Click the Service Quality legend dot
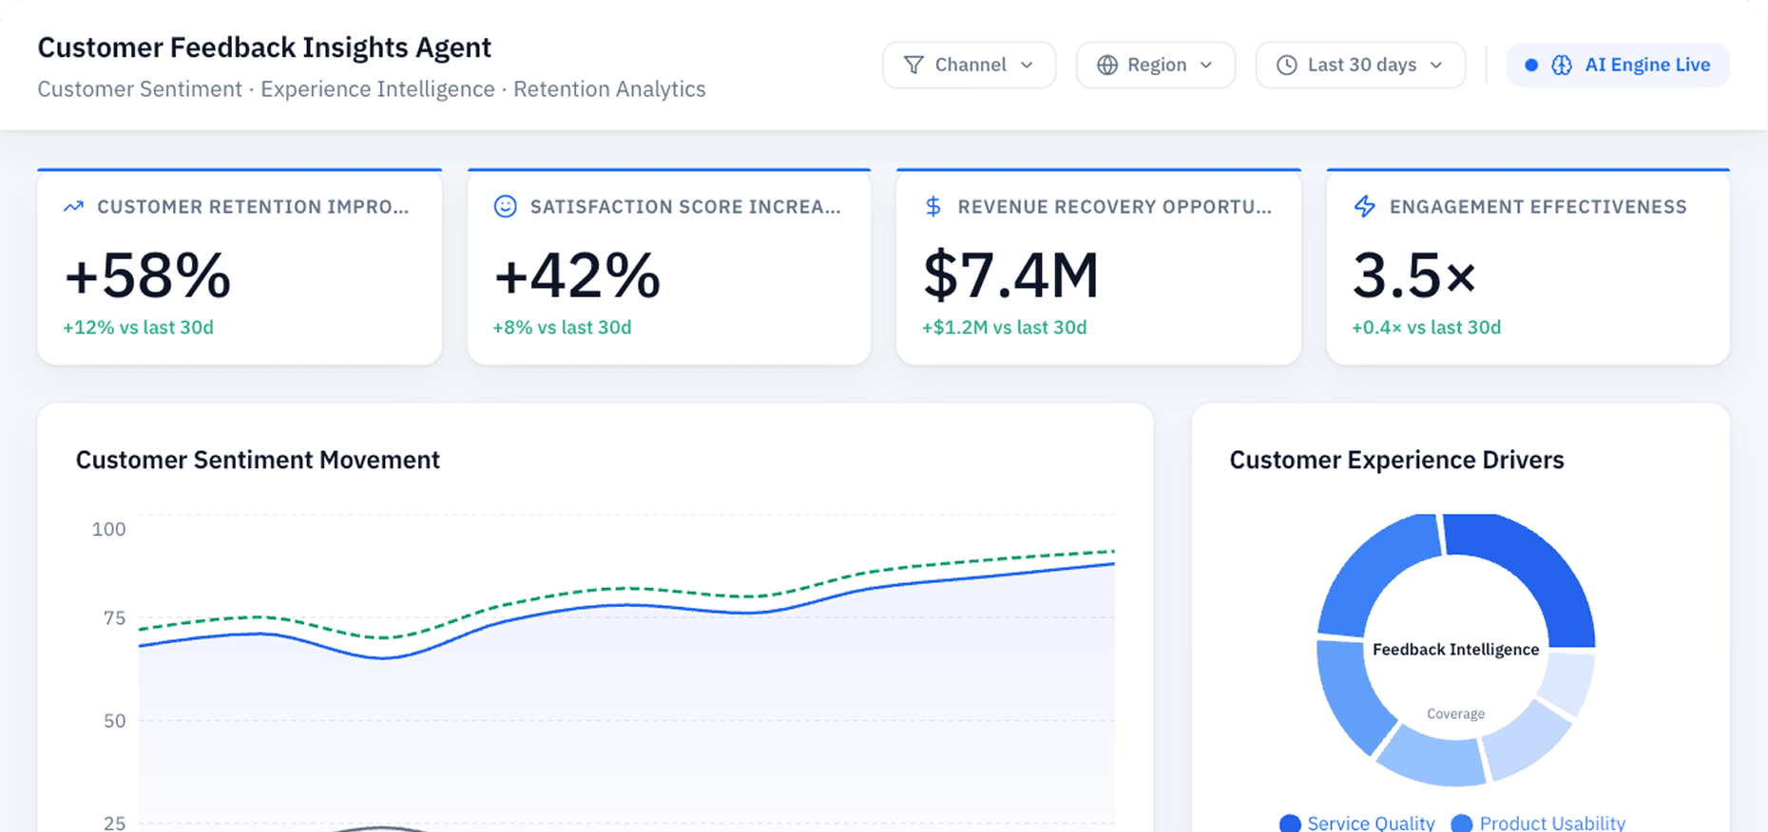1768x832 pixels. pyautogui.click(x=1290, y=823)
